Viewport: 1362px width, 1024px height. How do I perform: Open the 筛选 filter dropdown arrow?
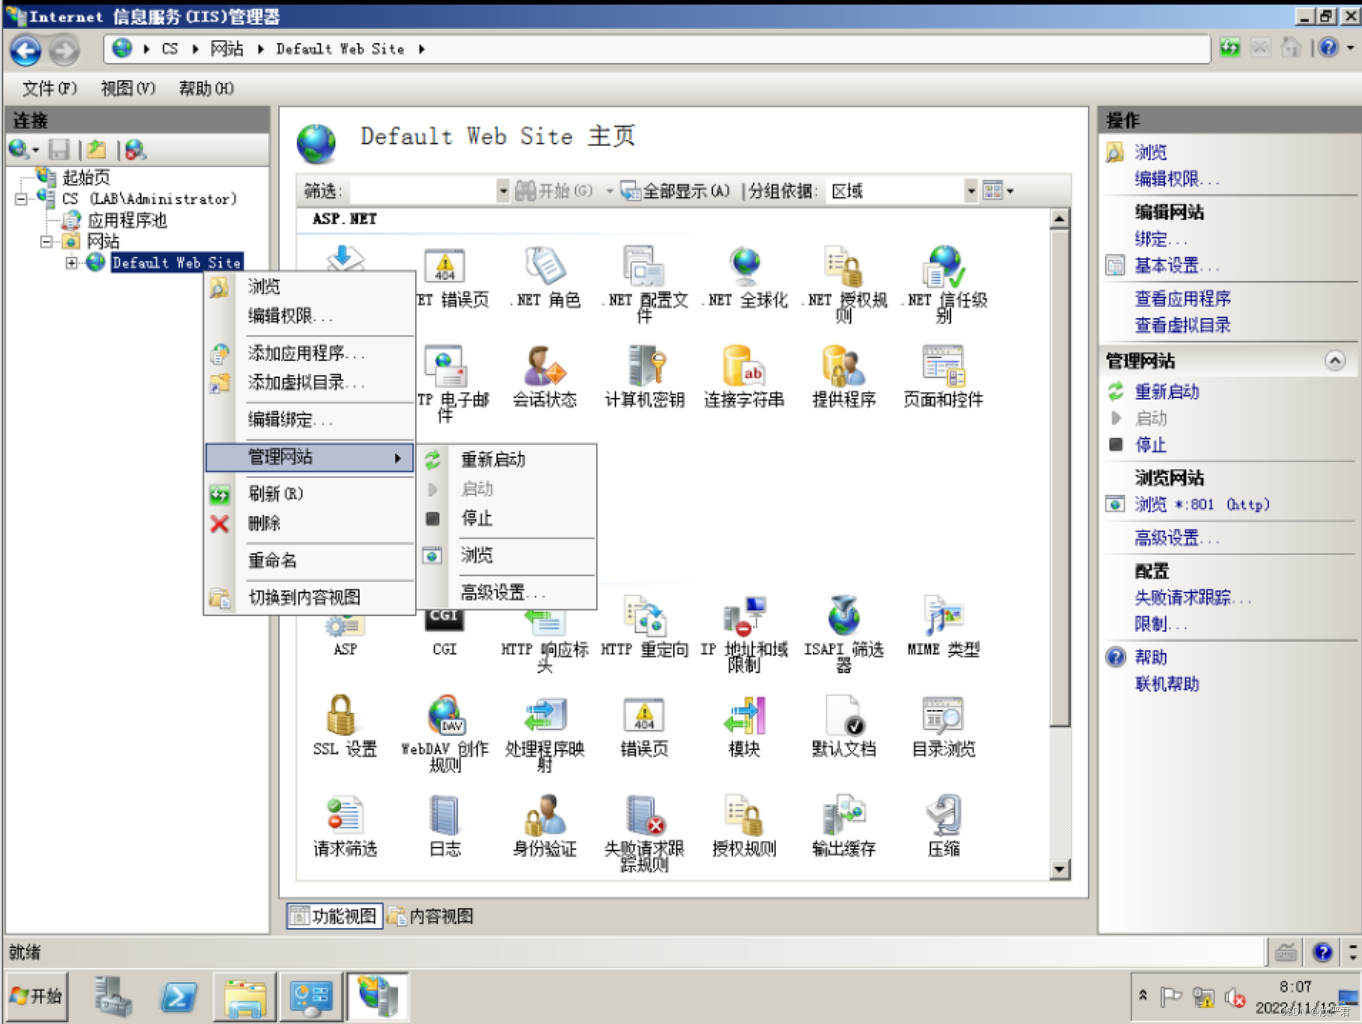coord(502,190)
